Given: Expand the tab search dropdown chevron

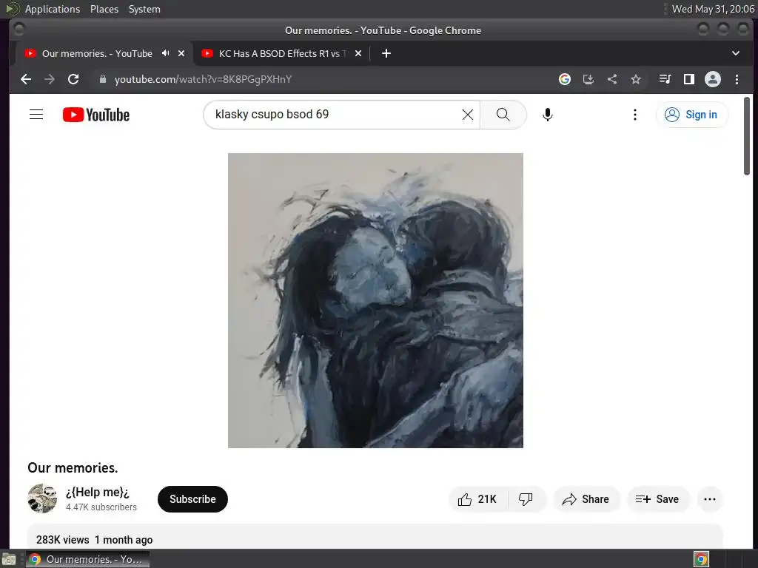Looking at the screenshot, I should [x=736, y=53].
